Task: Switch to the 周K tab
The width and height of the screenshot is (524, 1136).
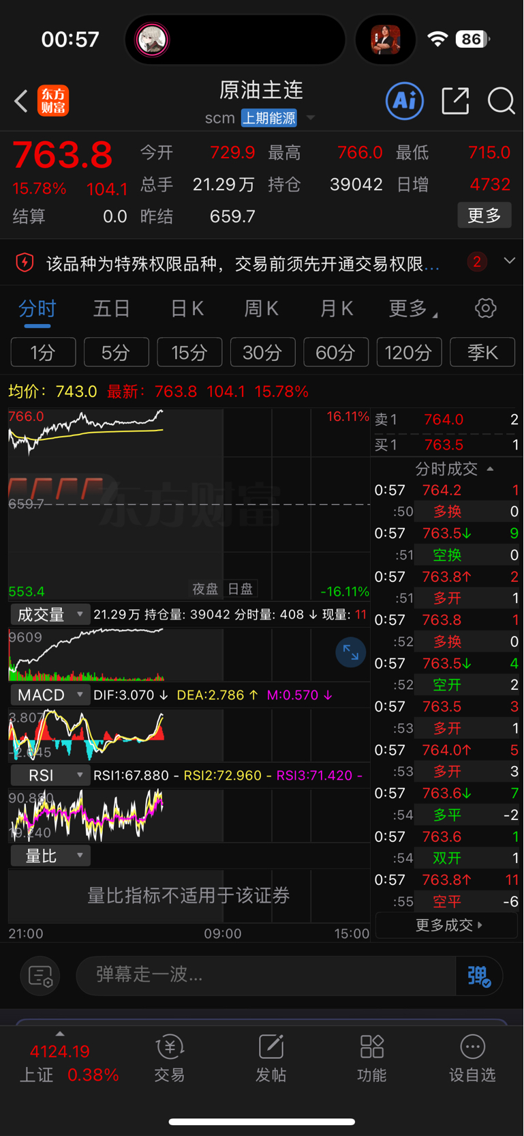Action: click(x=262, y=308)
